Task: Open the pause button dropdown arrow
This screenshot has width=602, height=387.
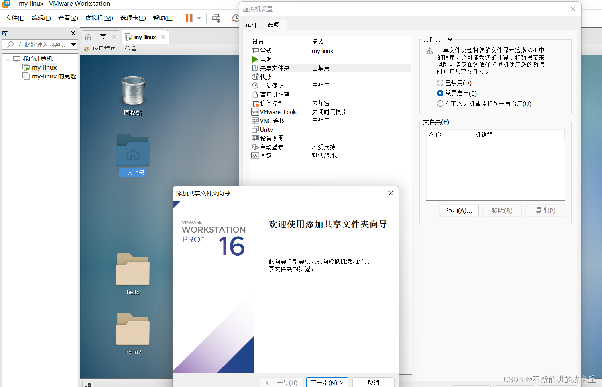Action: (199, 18)
